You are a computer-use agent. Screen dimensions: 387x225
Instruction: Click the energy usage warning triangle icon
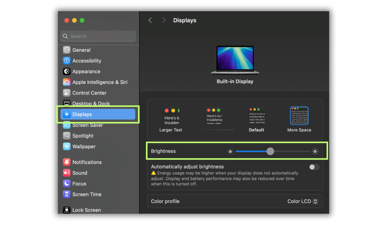pyautogui.click(x=154, y=173)
